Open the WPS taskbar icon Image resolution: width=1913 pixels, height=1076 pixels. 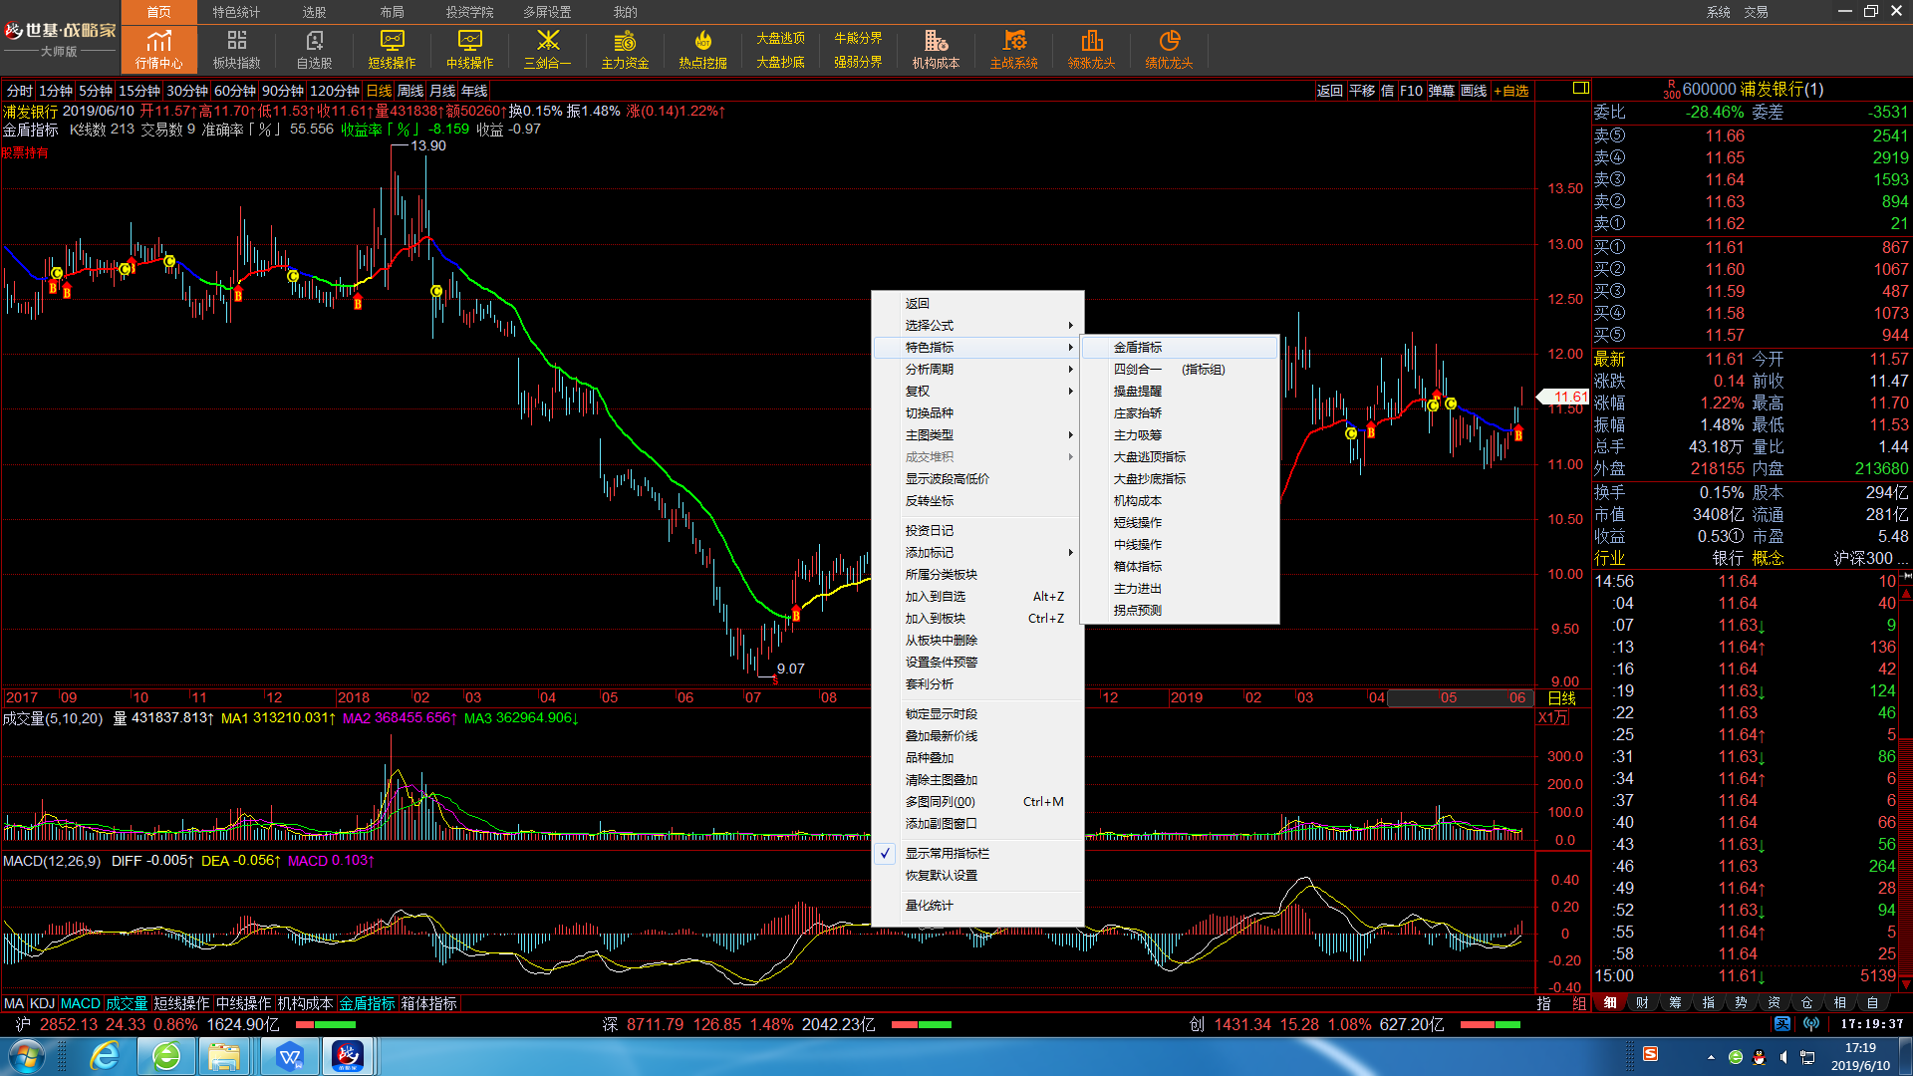coord(290,1056)
